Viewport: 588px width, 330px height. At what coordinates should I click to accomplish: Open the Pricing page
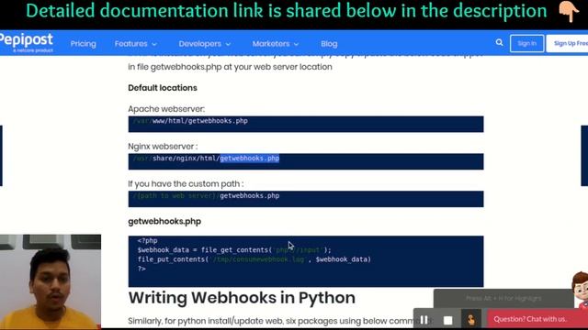click(84, 44)
